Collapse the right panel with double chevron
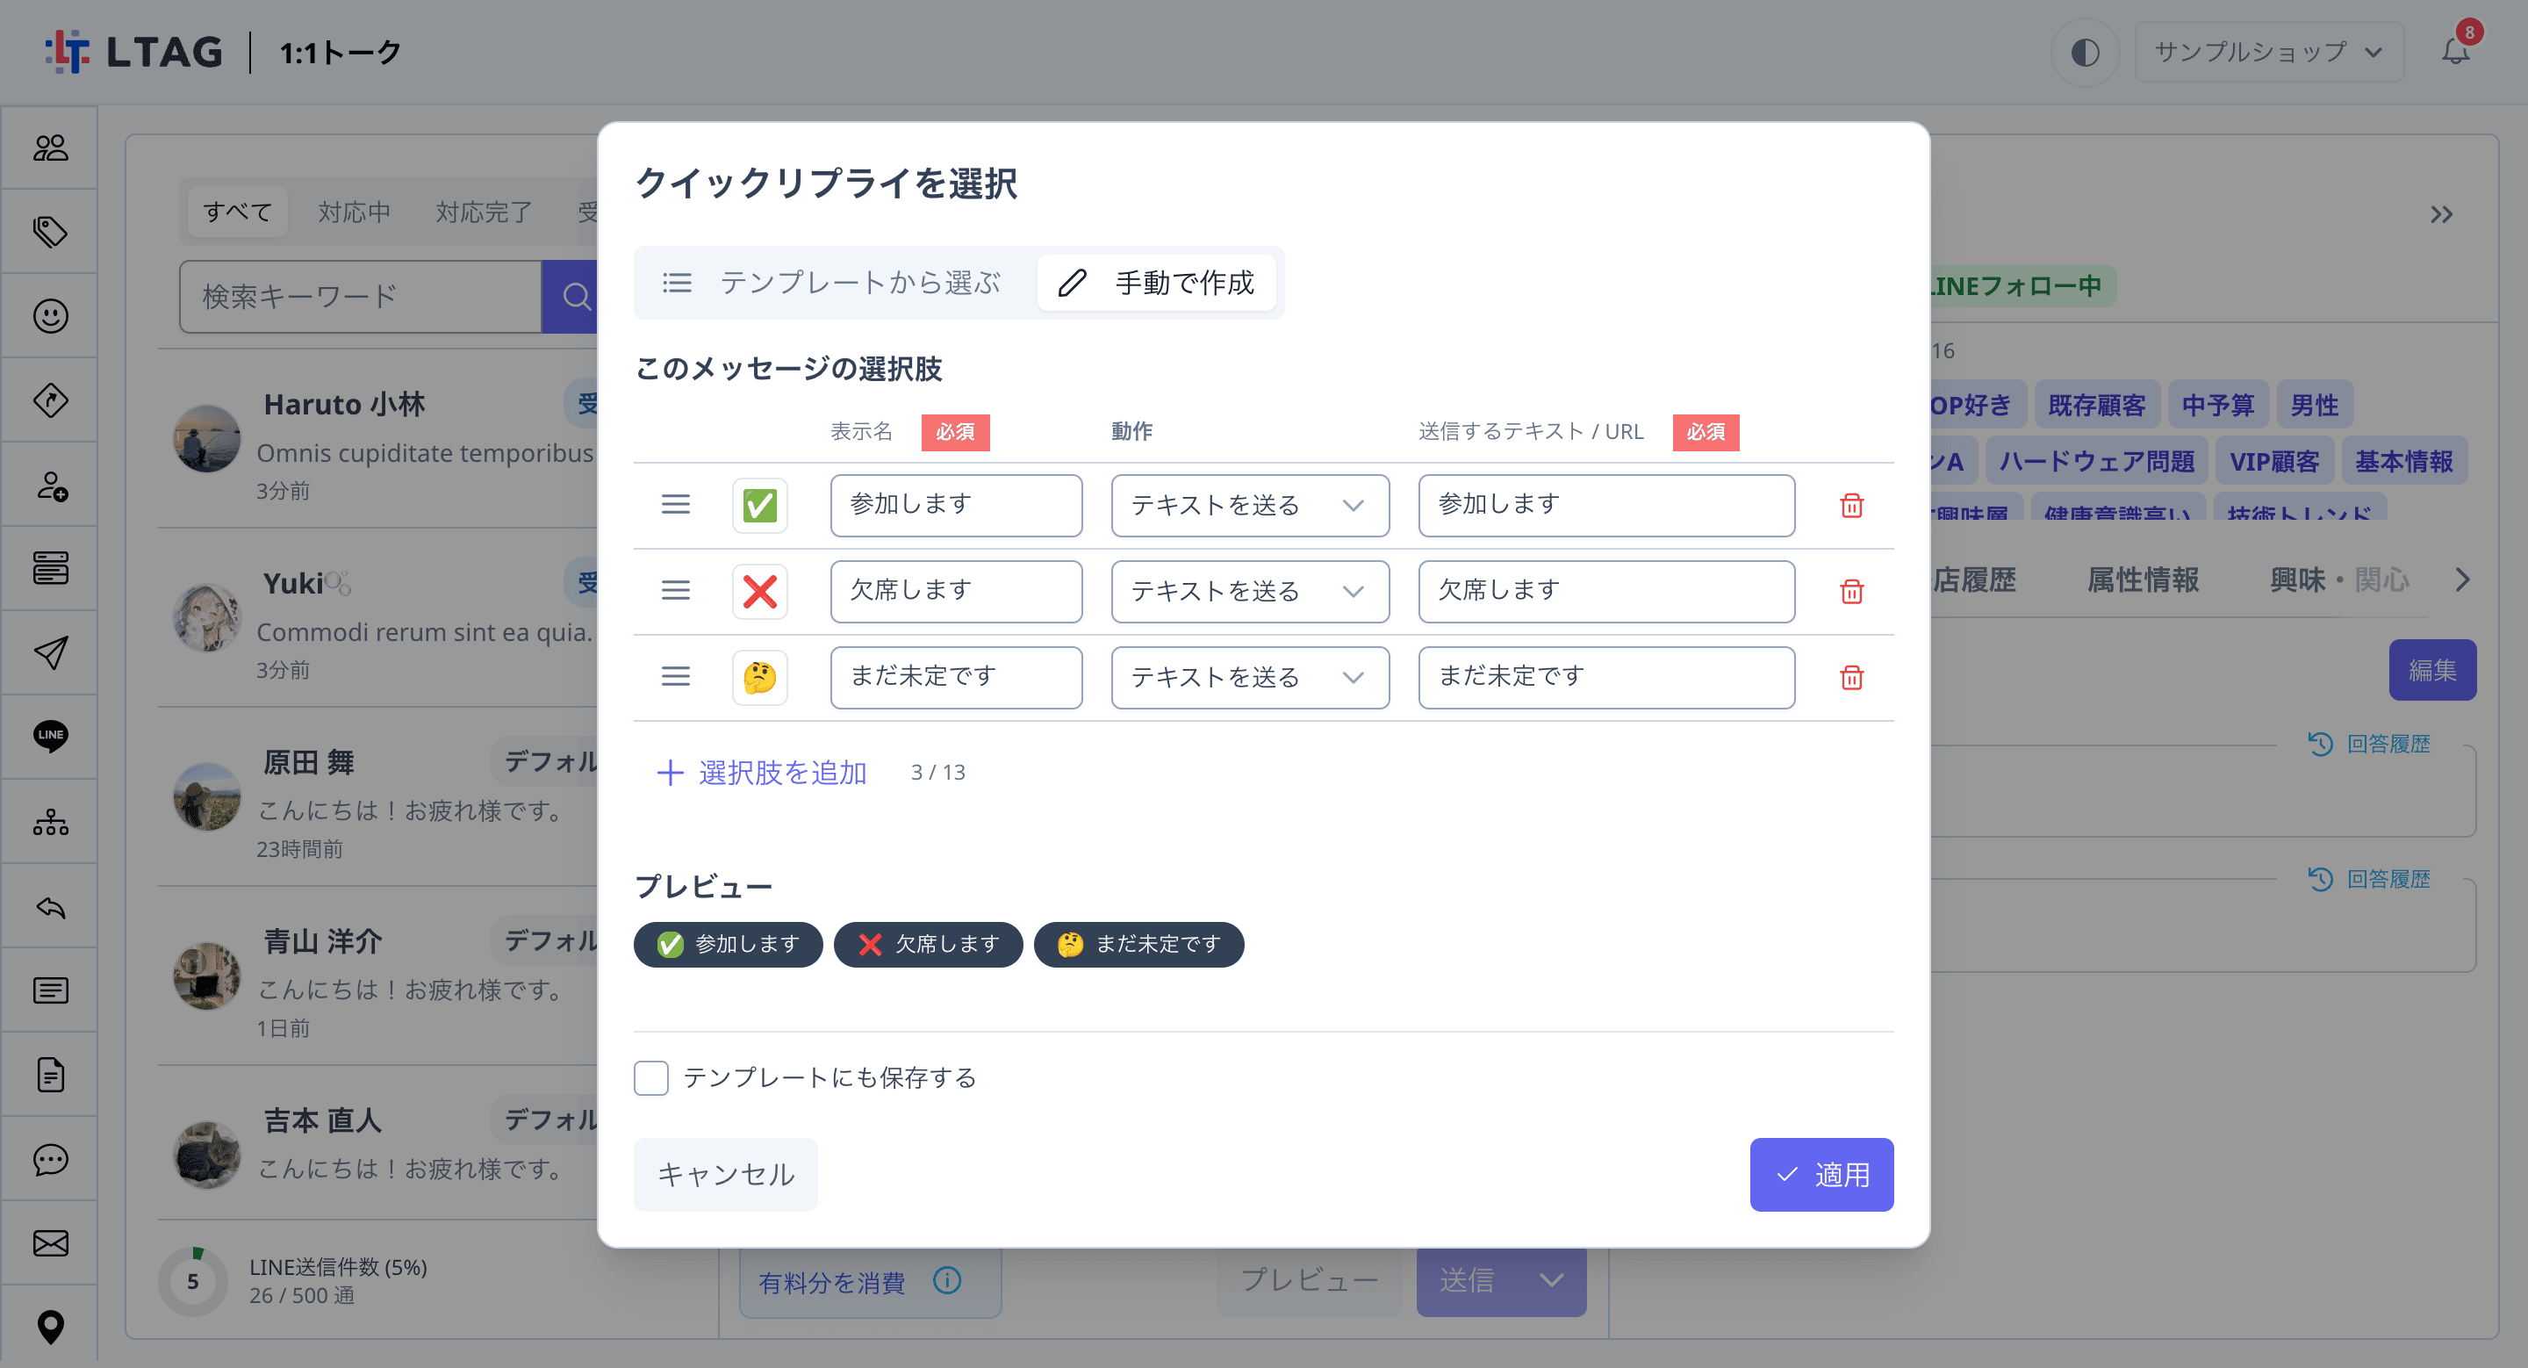 pos(2442,214)
